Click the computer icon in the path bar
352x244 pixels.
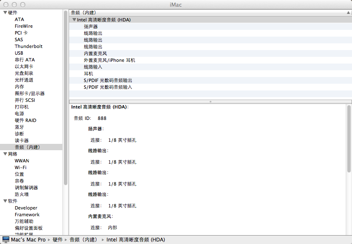point(5,240)
